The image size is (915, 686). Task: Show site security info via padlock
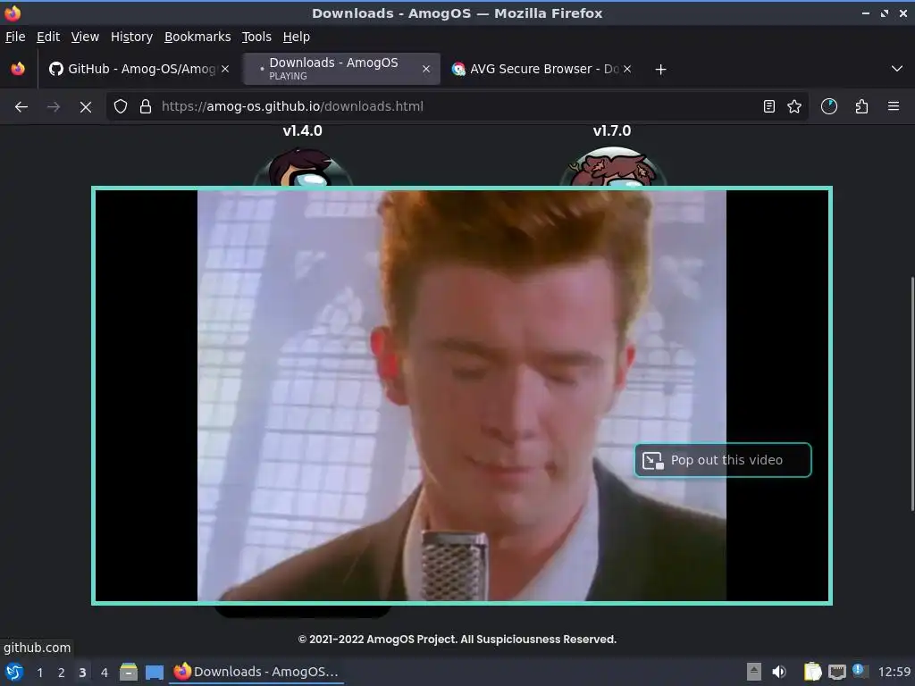pyautogui.click(x=146, y=107)
